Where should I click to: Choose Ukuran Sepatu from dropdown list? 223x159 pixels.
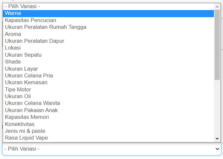pyautogui.click(x=23, y=55)
